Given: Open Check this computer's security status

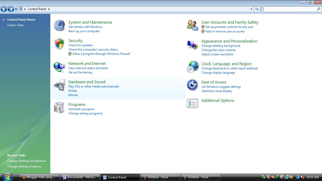Looking at the screenshot, I should 93,50.
